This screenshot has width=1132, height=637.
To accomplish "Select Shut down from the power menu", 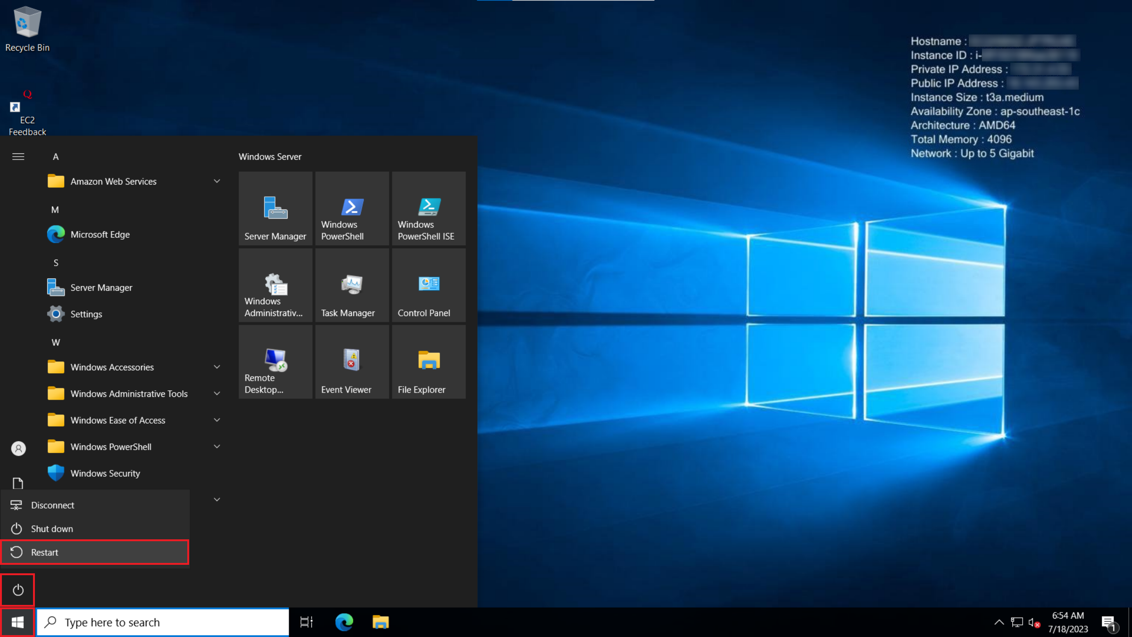I will tap(52, 528).
